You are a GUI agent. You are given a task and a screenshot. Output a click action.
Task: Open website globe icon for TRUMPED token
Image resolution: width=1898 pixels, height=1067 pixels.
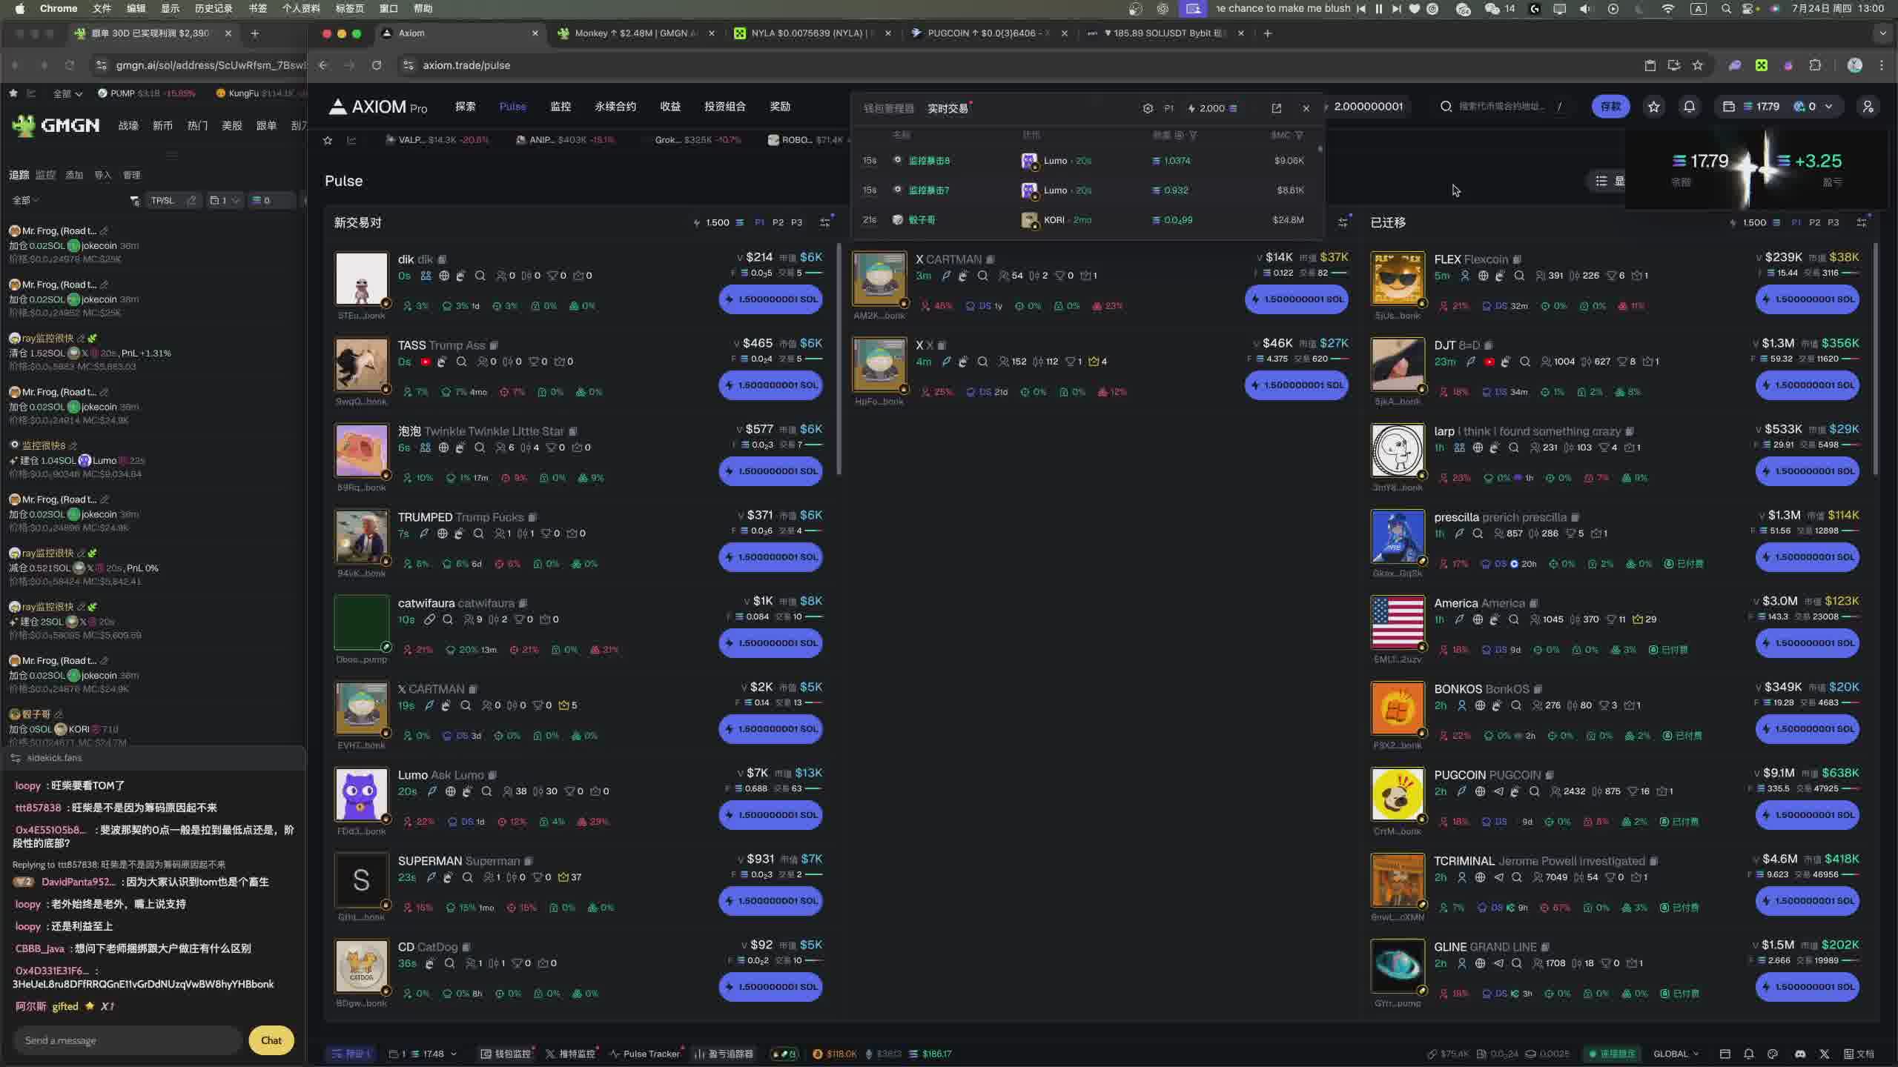[442, 533]
